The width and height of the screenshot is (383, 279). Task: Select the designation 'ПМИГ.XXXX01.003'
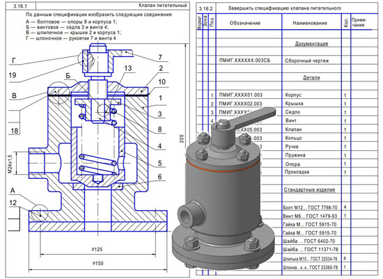click(x=241, y=95)
